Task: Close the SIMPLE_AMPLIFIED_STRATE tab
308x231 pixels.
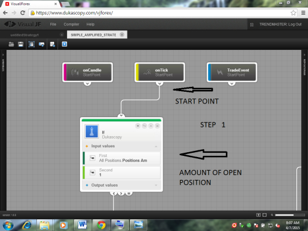Action: [x=122, y=34]
